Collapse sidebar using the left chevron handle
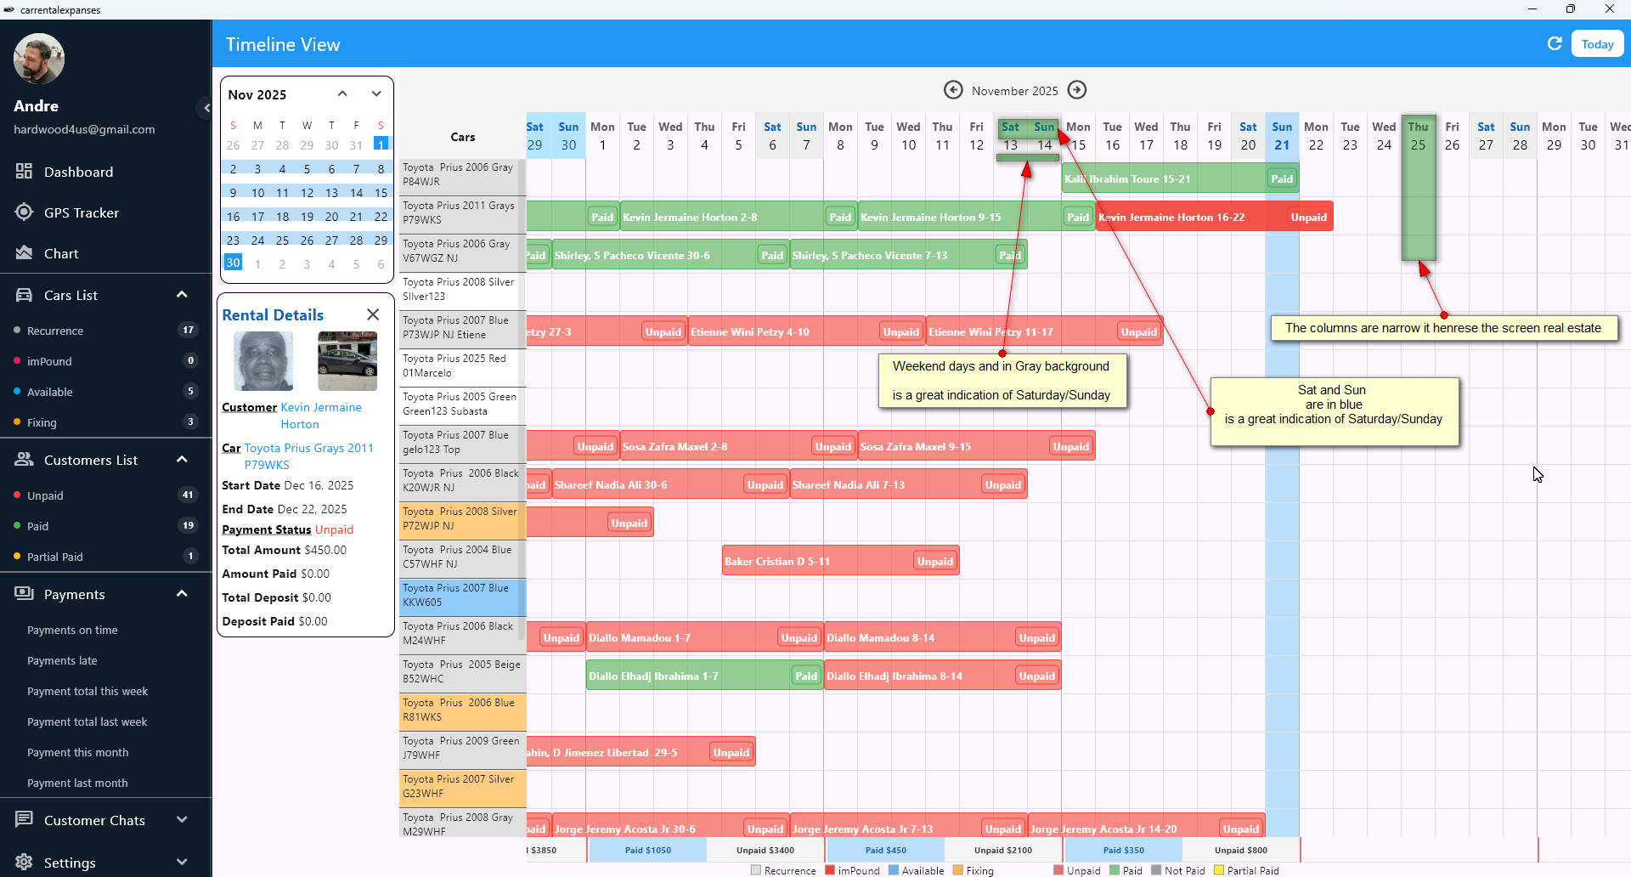 [x=206, y=108]
